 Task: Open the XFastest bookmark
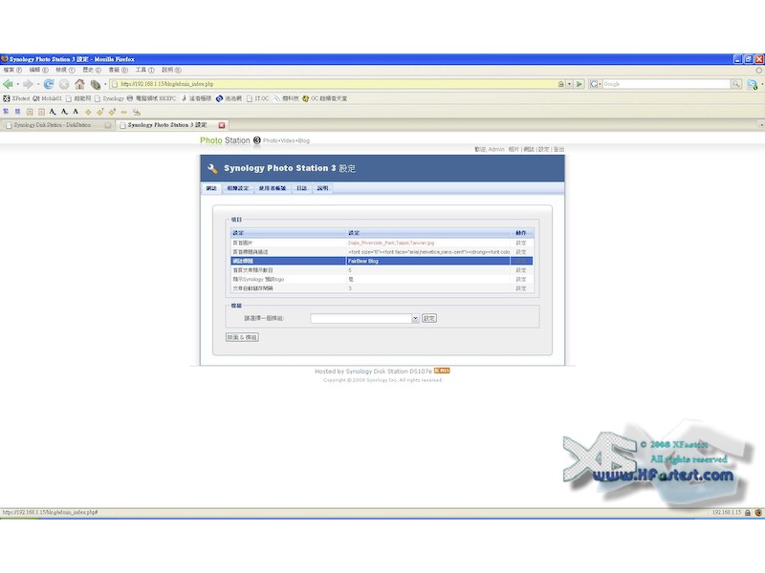16,98
